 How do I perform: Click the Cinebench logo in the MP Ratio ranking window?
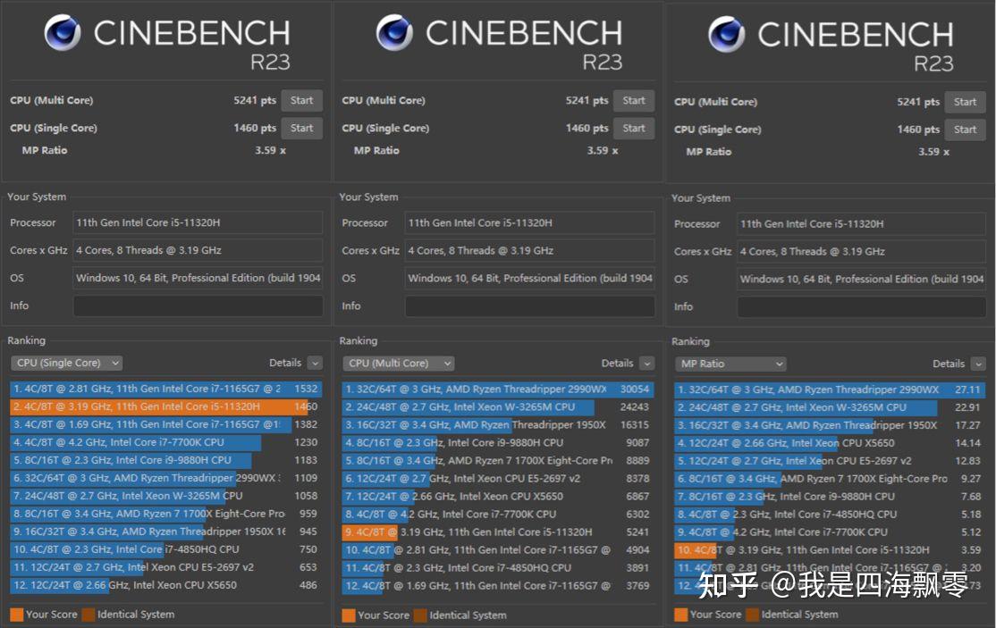click(727, 34)
